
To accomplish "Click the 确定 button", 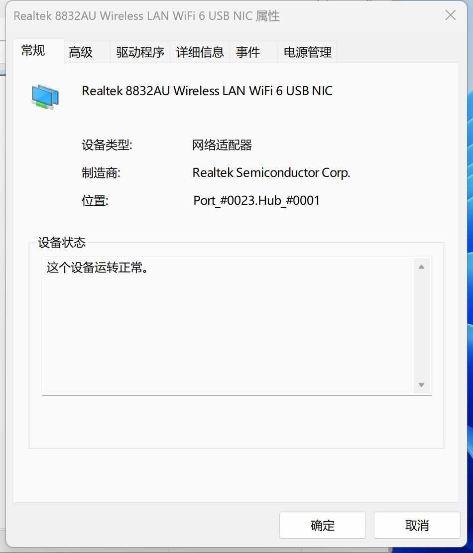I will 323,525.
